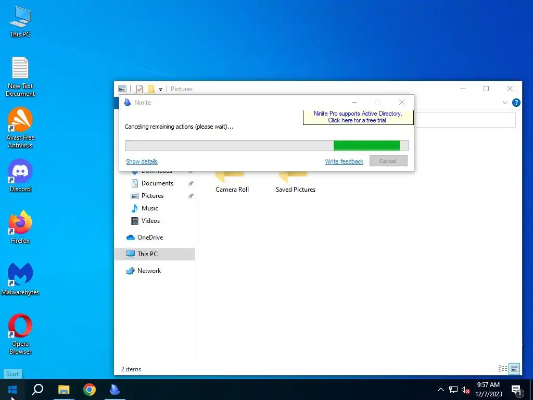
Task: Select This PC in the navigation pane
Action: pyautogui.click(x=155, y=254)
